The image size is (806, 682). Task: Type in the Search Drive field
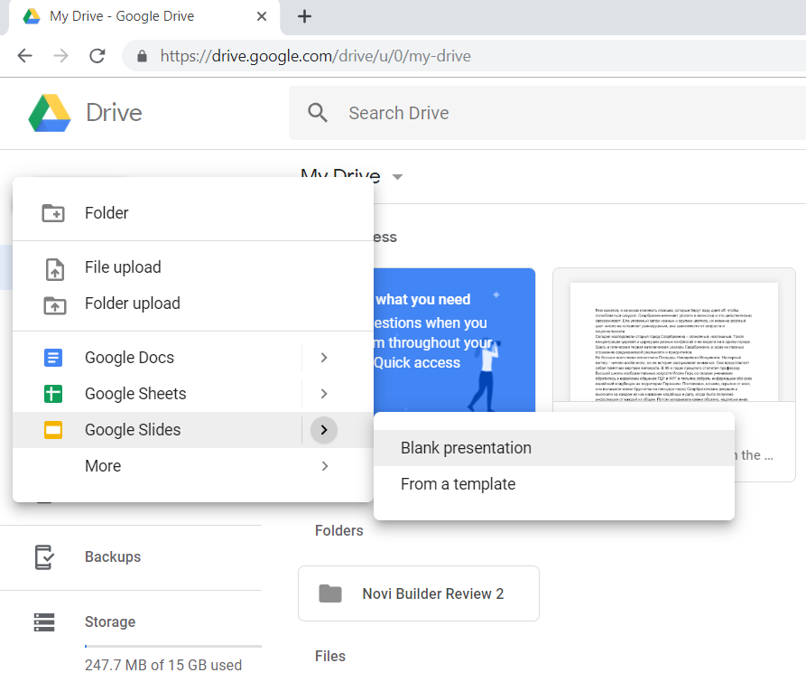coord(542,113)
